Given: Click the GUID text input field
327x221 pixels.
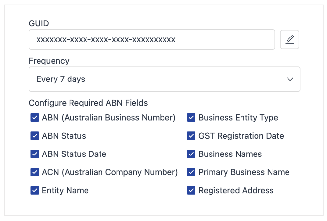Looking at the screenshot, I should click(x=152, y=40).
